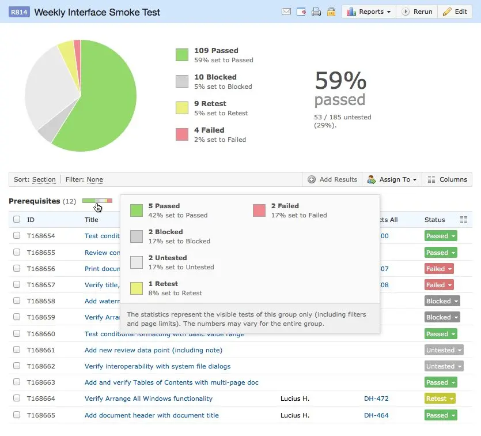Open the Reports dropdown
This screenshot has height=436, width=481.
369,12
